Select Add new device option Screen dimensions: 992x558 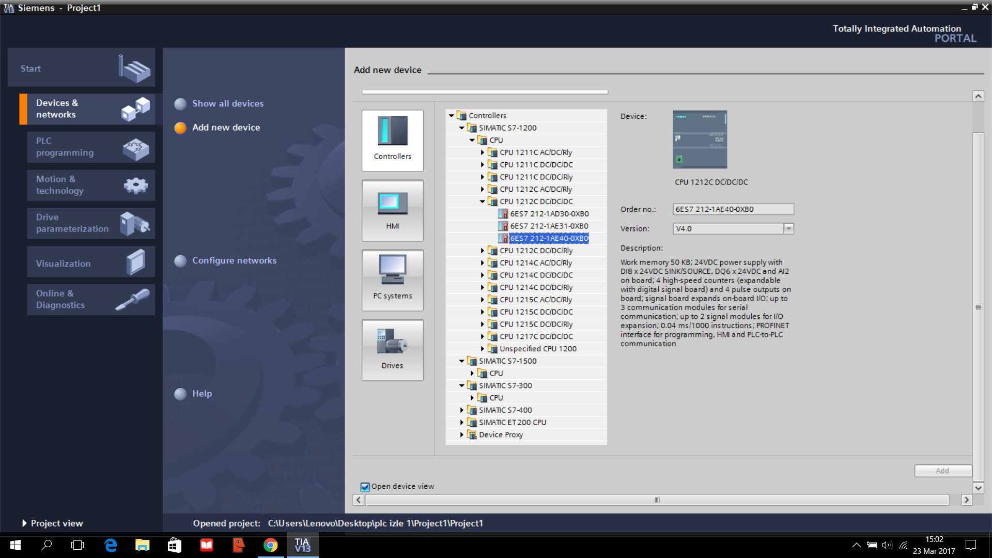pos(218,128)
